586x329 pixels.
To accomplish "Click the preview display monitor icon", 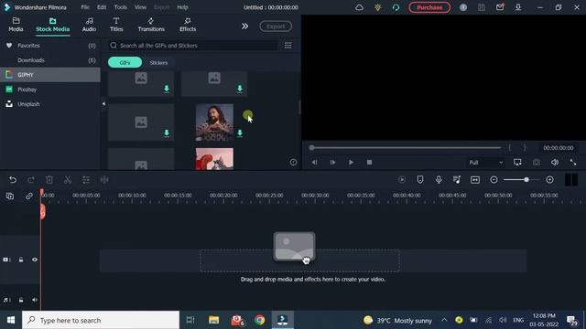I will click(x=517, y=163).
